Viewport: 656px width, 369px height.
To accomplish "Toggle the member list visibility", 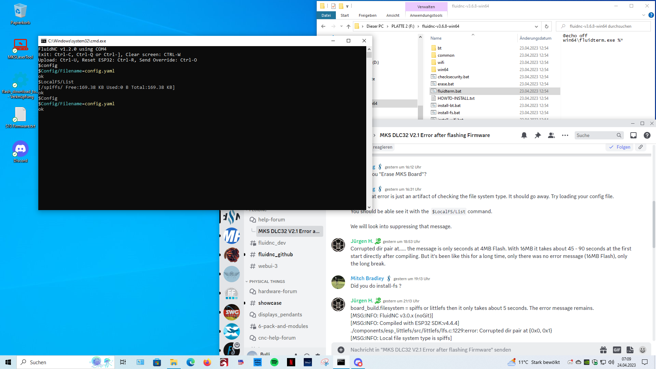I will (551, 135).
